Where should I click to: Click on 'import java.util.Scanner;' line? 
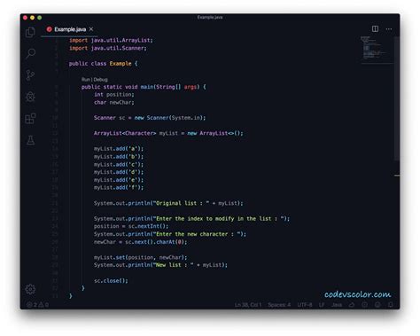pyautogui.click(x=108, y=48)
